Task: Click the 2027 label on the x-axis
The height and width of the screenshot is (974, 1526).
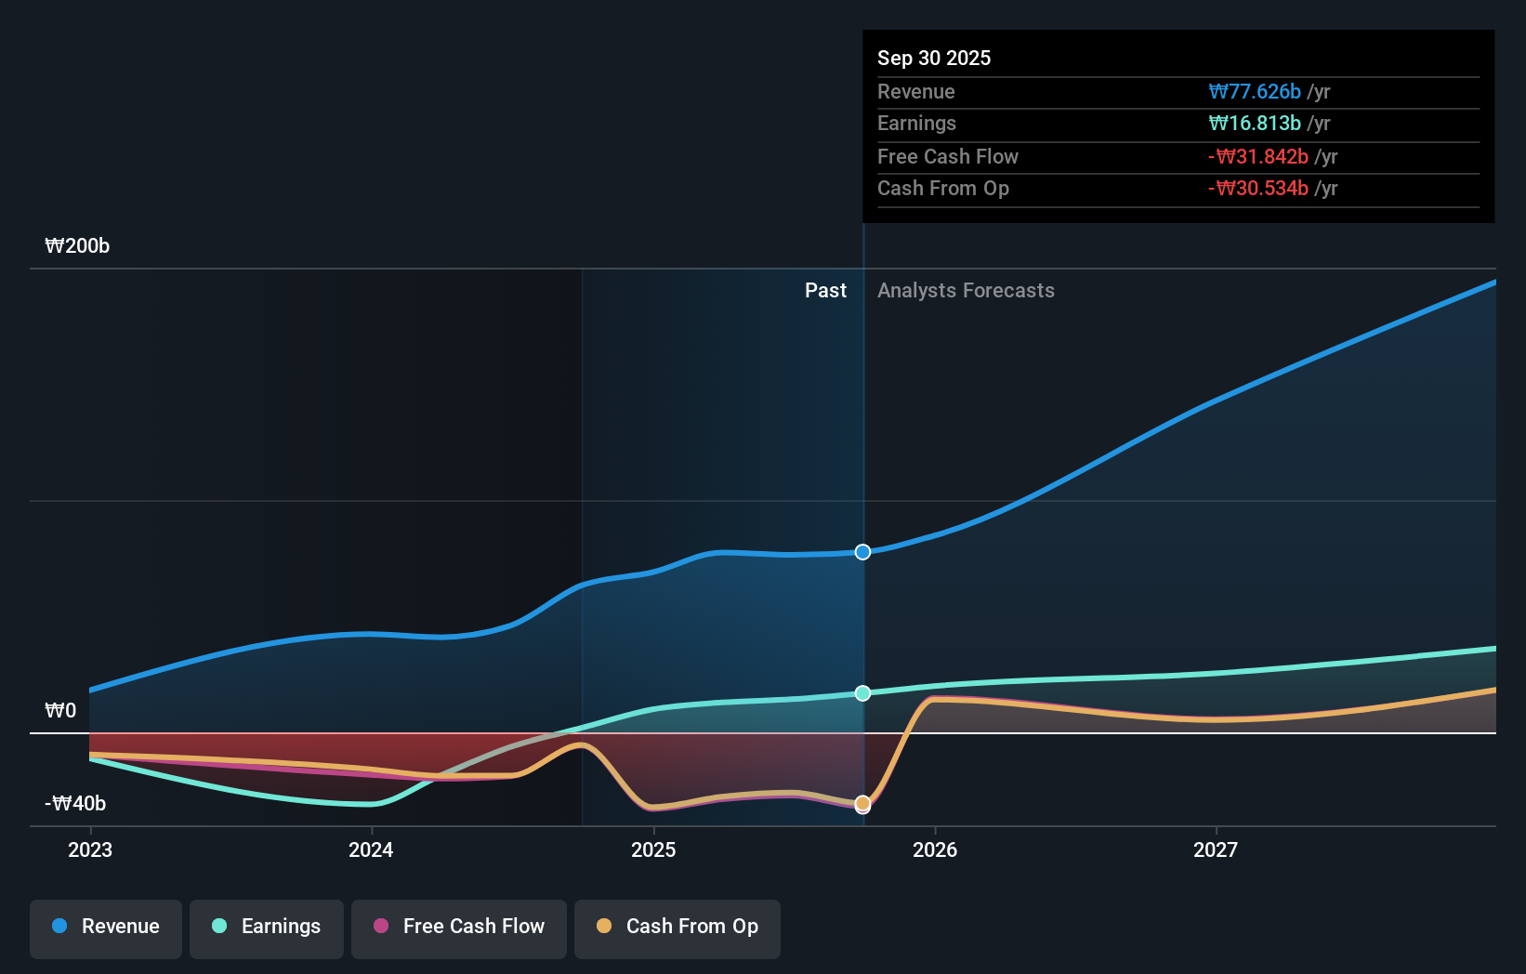Action: (x=1217, y=849)
